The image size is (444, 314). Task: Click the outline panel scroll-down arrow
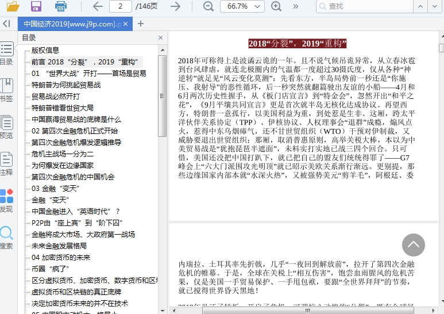(163, 311)
